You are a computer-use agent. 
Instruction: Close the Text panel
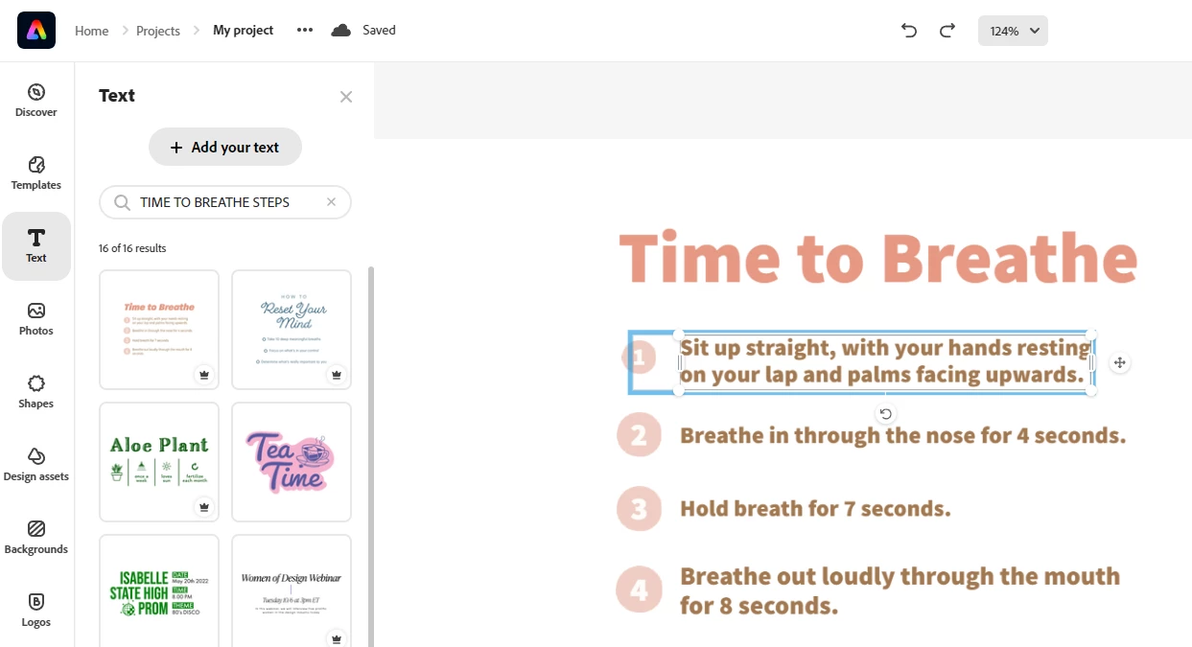[346, 97]
